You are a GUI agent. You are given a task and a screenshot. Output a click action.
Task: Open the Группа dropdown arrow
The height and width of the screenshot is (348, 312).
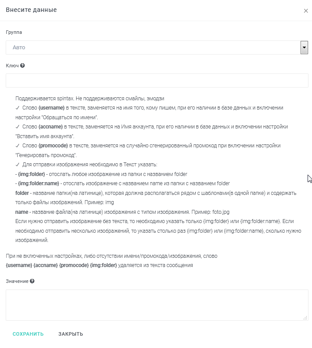tap(304, 48)
